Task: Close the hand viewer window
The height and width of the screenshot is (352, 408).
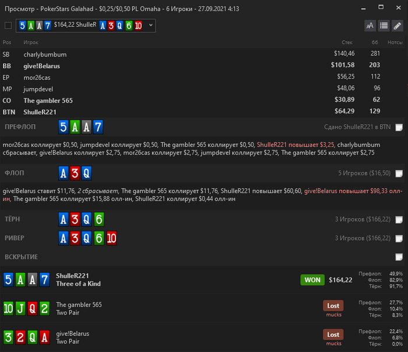Action: (x=398, y=8)
